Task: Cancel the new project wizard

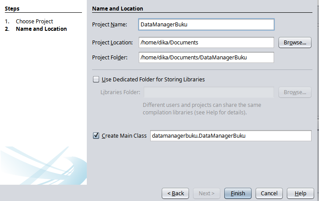Action: 269,193
